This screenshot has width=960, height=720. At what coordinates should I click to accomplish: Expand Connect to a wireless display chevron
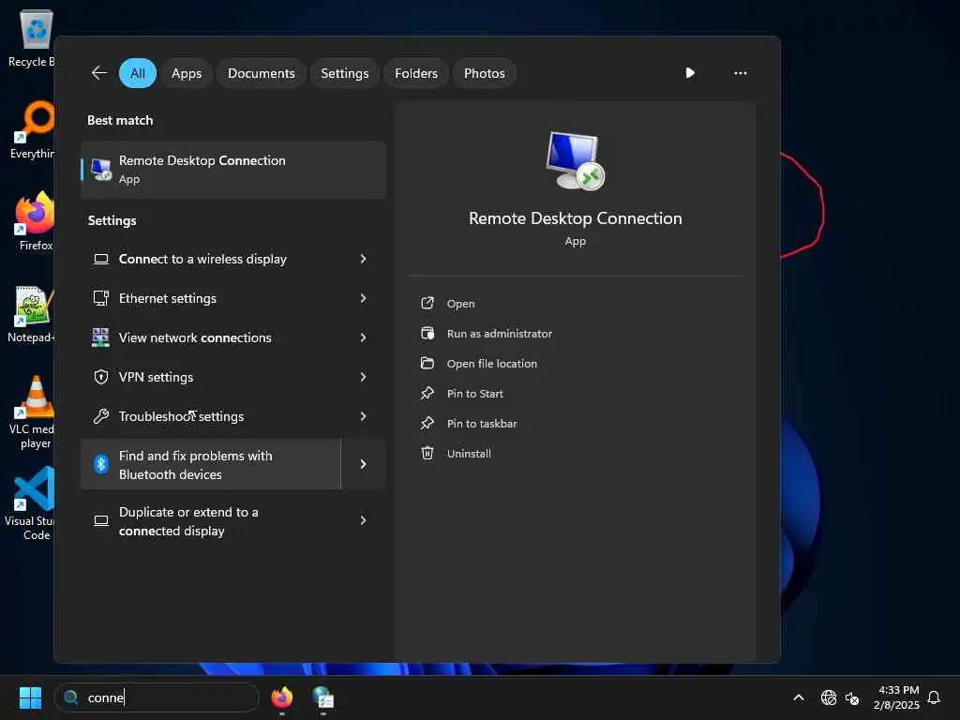click(363, 259)
